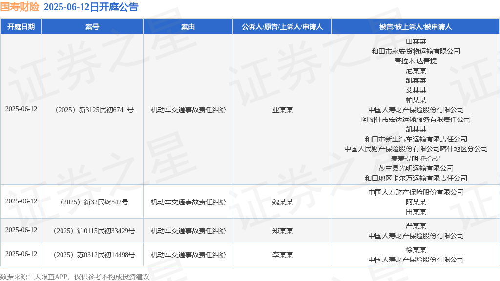Click the 公诉人/原告/上诉人/申请人 column header
Image resolution: width=500 pixels, height=281 pixels.
(282, 27)
